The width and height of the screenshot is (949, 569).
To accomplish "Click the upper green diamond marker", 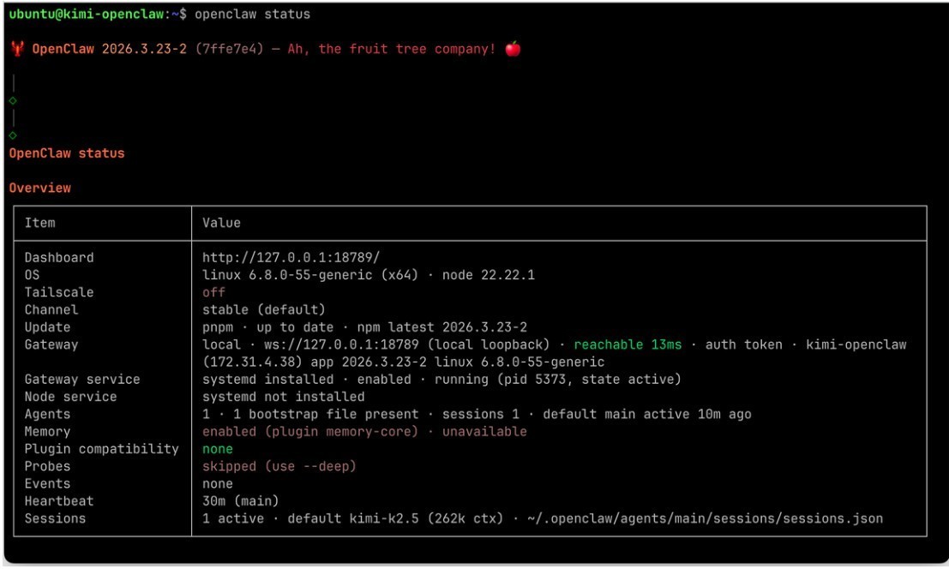I will [13, 100].
